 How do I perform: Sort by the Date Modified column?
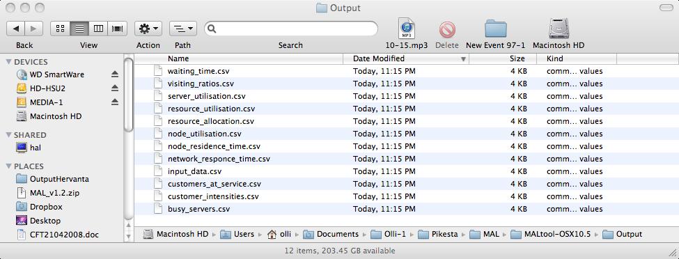point(406,58)
